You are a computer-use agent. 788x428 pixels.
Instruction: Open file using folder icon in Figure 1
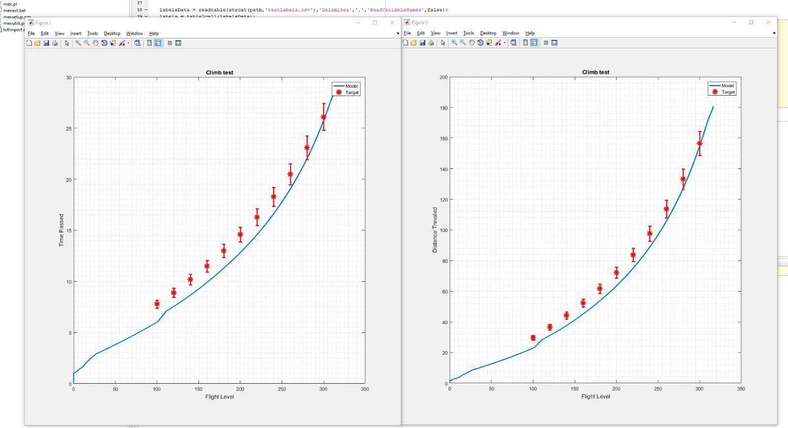(x=37, y=43)
